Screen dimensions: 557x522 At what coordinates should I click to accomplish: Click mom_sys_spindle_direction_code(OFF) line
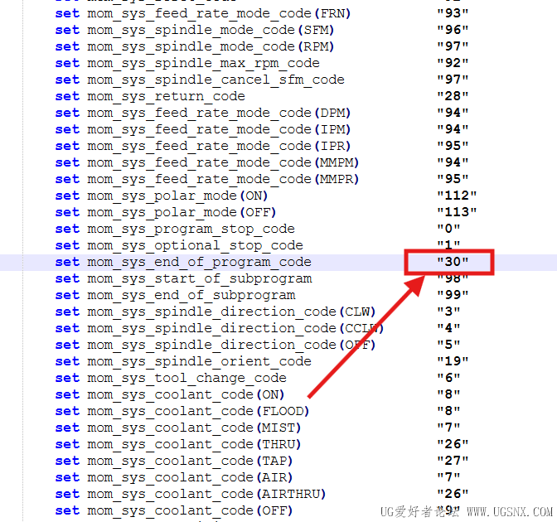[x=216, y=345]
